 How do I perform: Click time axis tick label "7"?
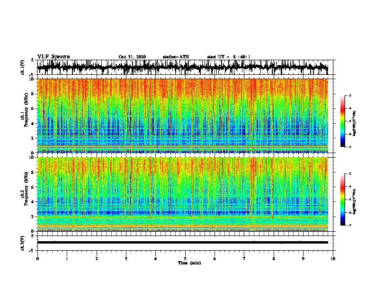point(244,259)
